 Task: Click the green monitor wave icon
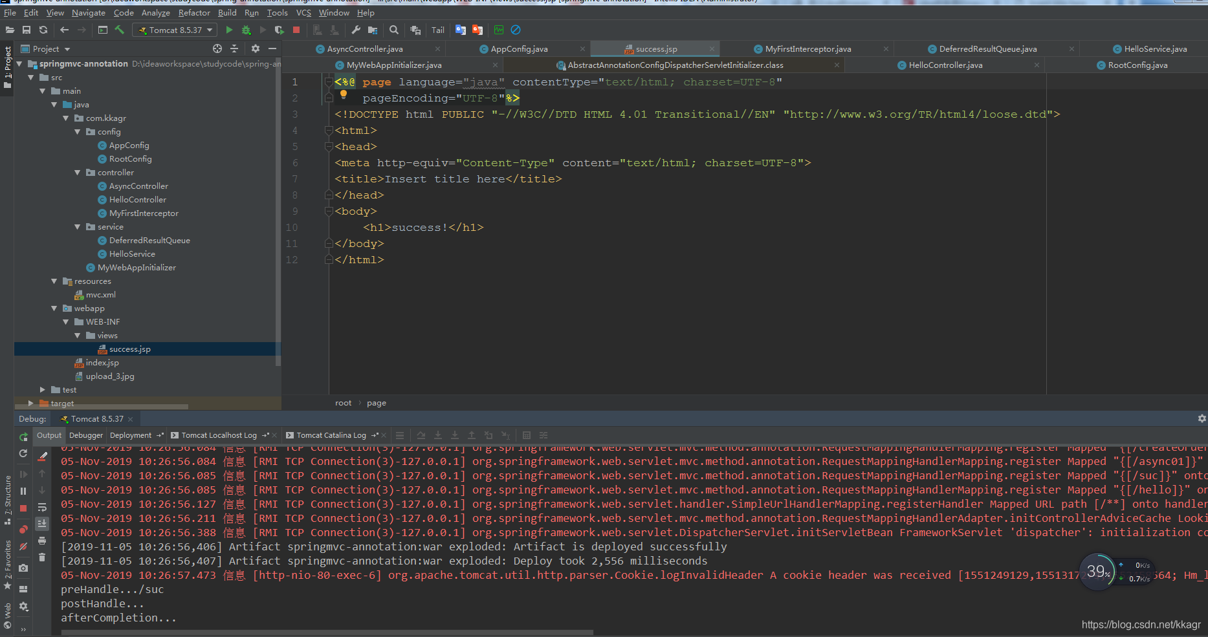tap(499, 30)
